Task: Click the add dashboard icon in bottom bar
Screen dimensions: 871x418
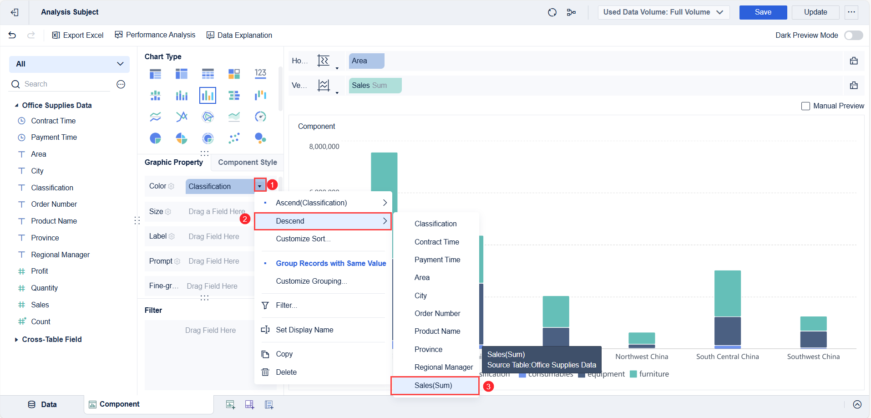Action: [x=249, y=404]
